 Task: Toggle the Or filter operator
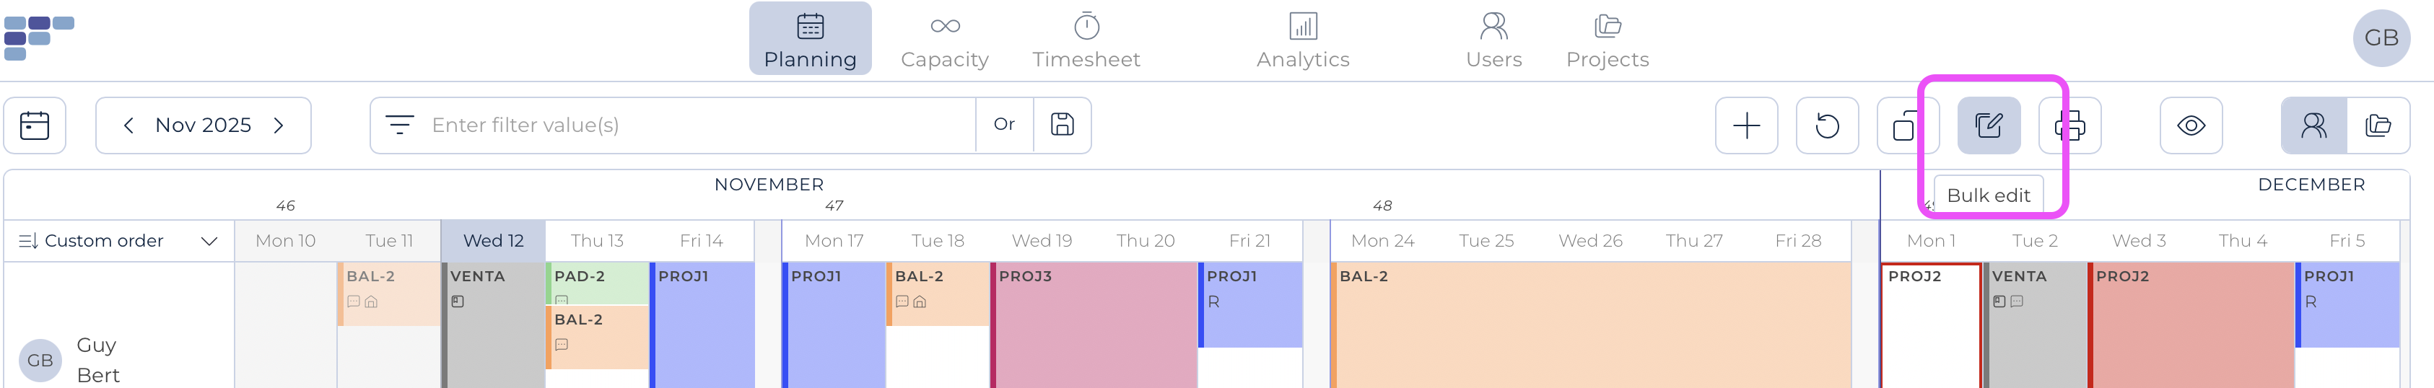tap(1003, 125)
